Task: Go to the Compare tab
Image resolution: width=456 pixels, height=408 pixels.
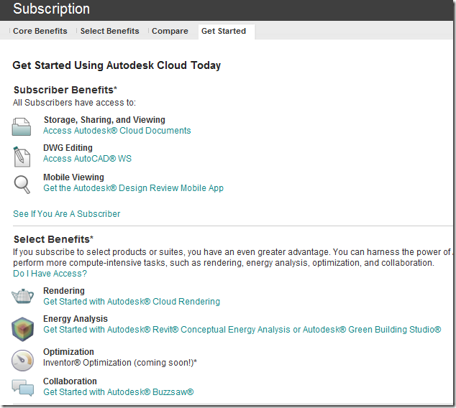Action: click(x=170, y=31)
